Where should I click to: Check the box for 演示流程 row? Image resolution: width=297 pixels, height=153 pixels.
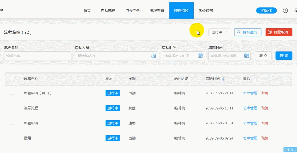click(x=12, y=108)
